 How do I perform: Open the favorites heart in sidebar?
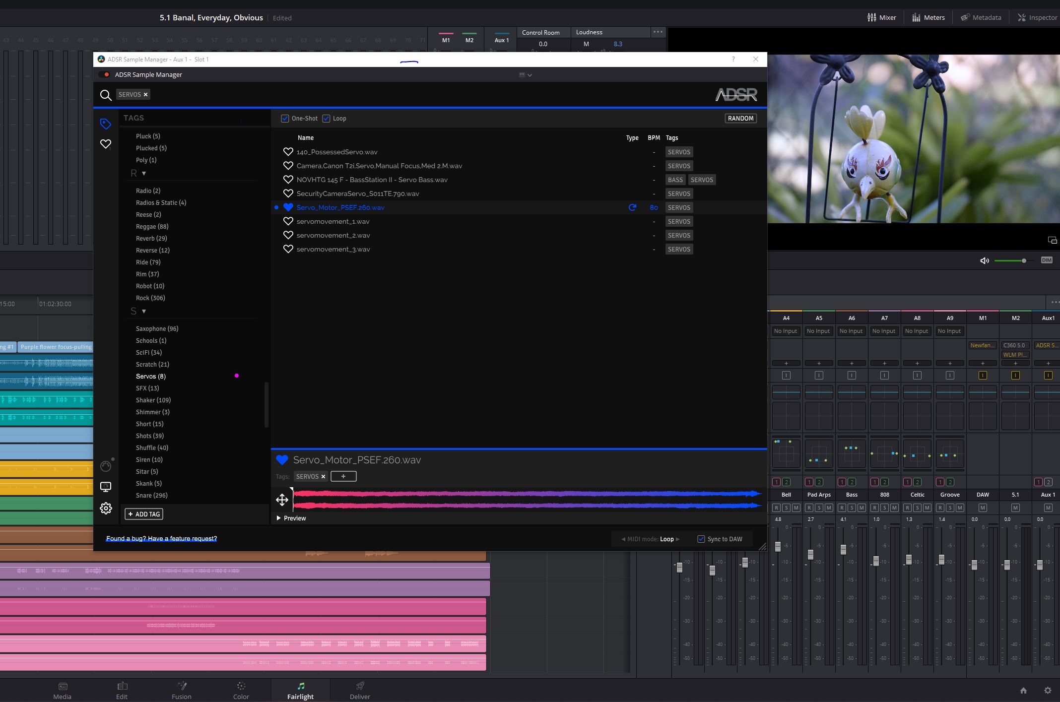click(106, 144)
